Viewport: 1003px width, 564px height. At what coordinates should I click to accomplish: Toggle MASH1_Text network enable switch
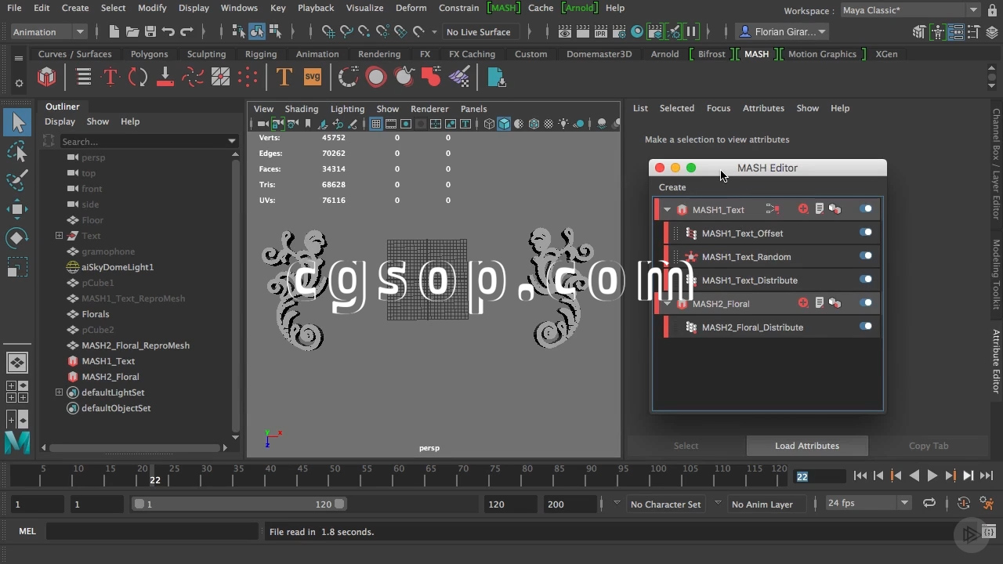866,209
